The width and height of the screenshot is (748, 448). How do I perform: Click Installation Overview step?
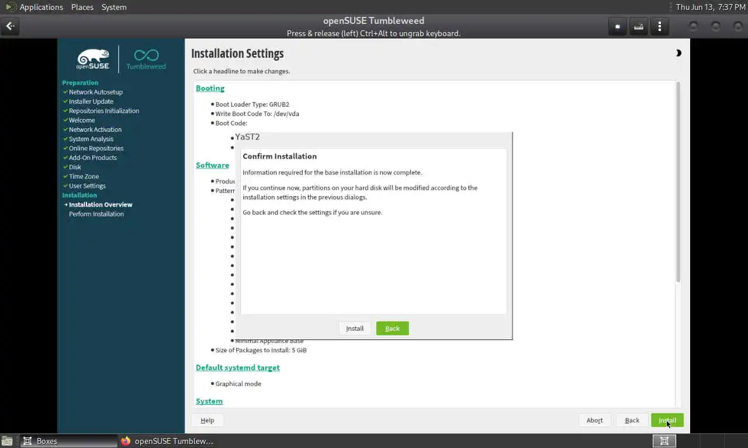101,205
